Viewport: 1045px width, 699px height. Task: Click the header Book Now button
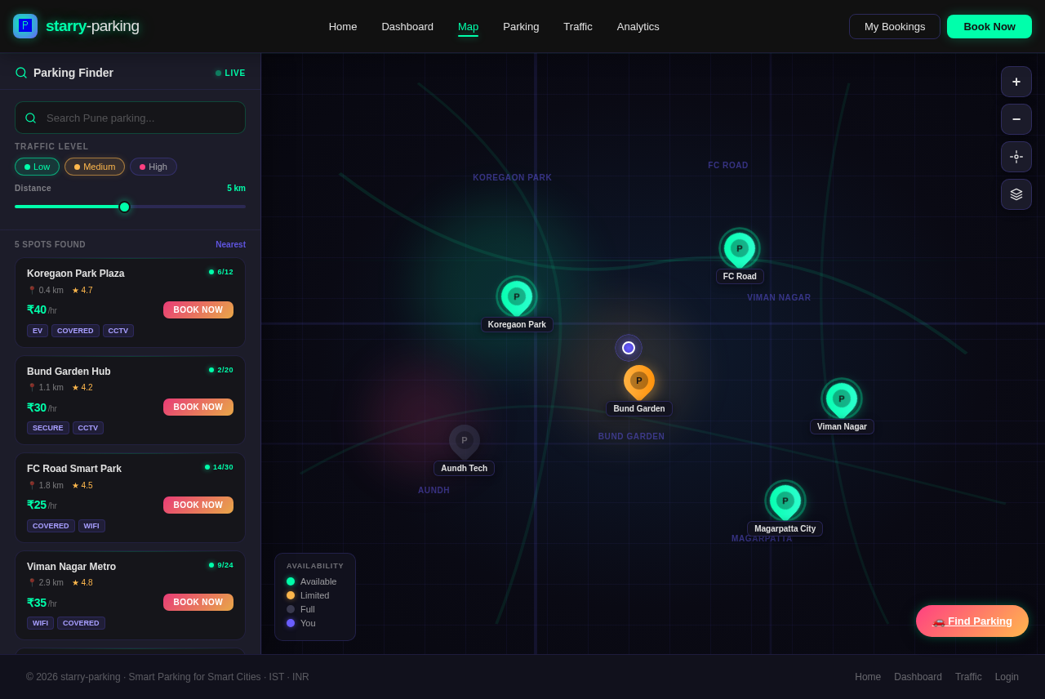coord(989,26)
